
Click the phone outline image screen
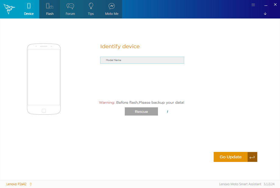(x=44, y=77)
